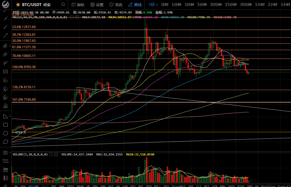Click the MA10:32,510.0590 volume legend value
Screen dimensions: 291x187
pyautogui.click(x=140, y=154)
